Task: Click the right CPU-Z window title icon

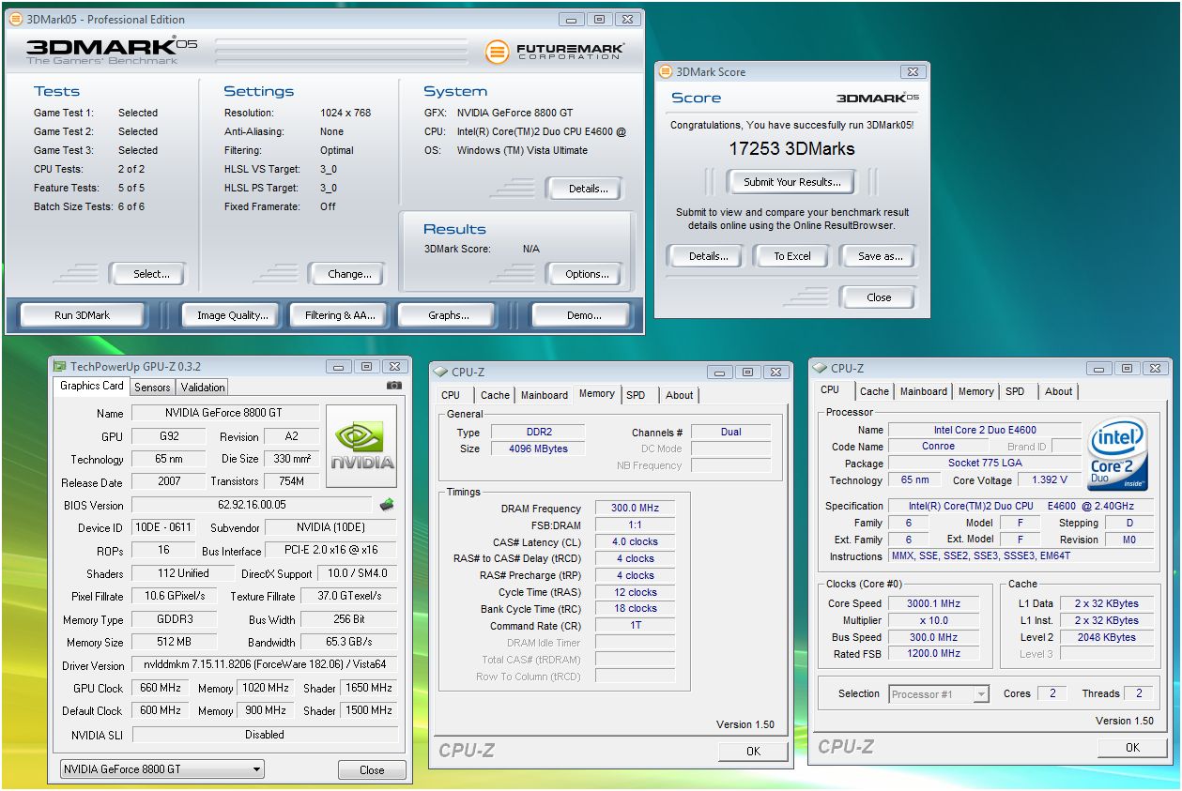Action: coord(820,368)
